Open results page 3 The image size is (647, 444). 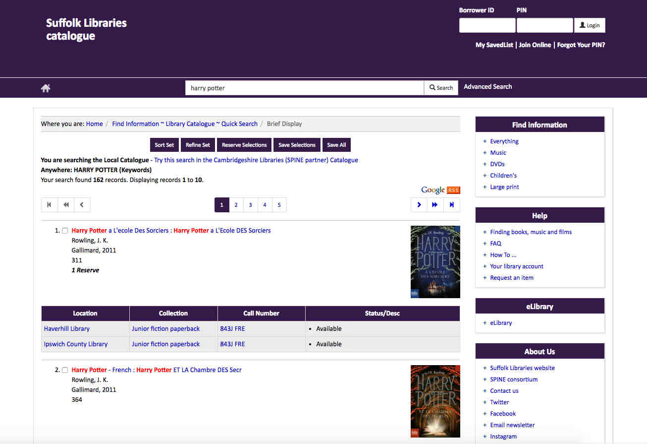(x=251, y=205)
